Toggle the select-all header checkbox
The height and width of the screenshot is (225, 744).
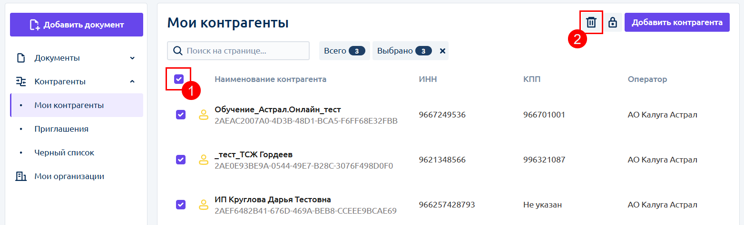(179, 79)
